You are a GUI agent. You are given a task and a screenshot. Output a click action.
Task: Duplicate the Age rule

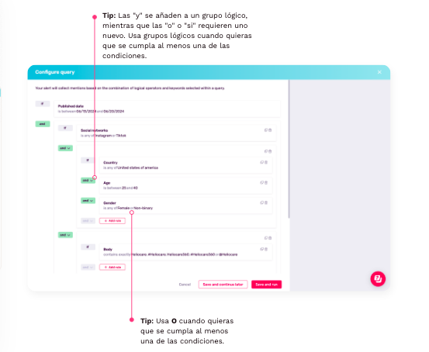point(261,182)
